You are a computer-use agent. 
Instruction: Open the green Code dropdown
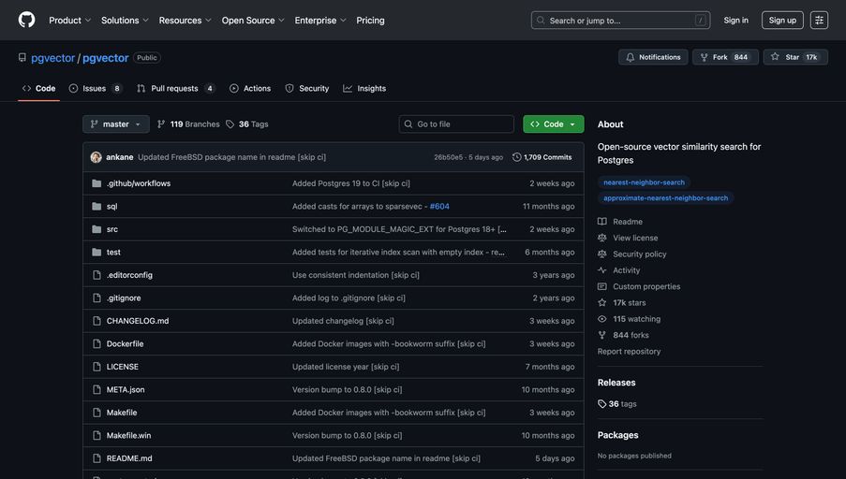pyautogui.click(x=553, y=124)
